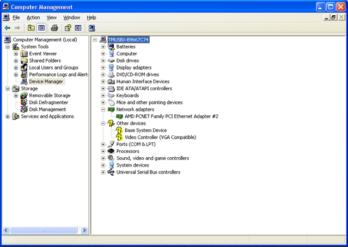Click the Properties help toolbar icon

point(68,28)
